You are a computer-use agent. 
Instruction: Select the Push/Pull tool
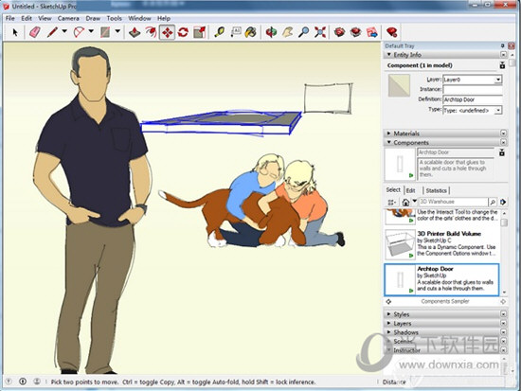pyautogui.click(x=135, y=32)
